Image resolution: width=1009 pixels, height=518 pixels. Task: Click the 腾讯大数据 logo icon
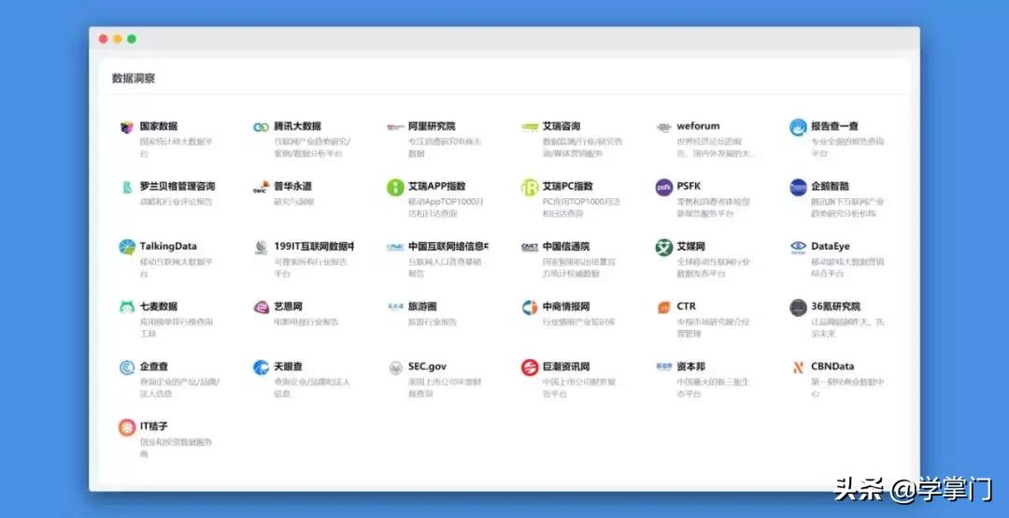point(261,127)
